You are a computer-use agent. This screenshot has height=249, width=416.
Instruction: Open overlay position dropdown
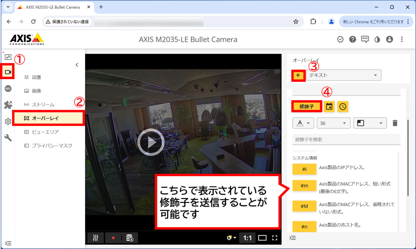370,123
